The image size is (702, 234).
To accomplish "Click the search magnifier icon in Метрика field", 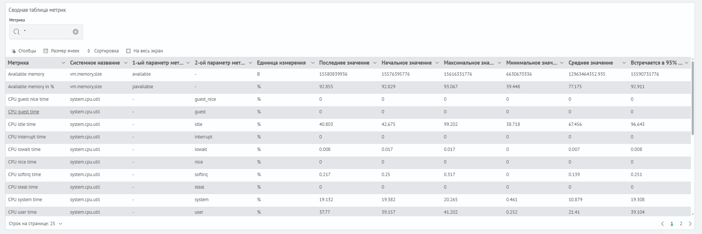I will pyautogui.click(x=17, y=32).
